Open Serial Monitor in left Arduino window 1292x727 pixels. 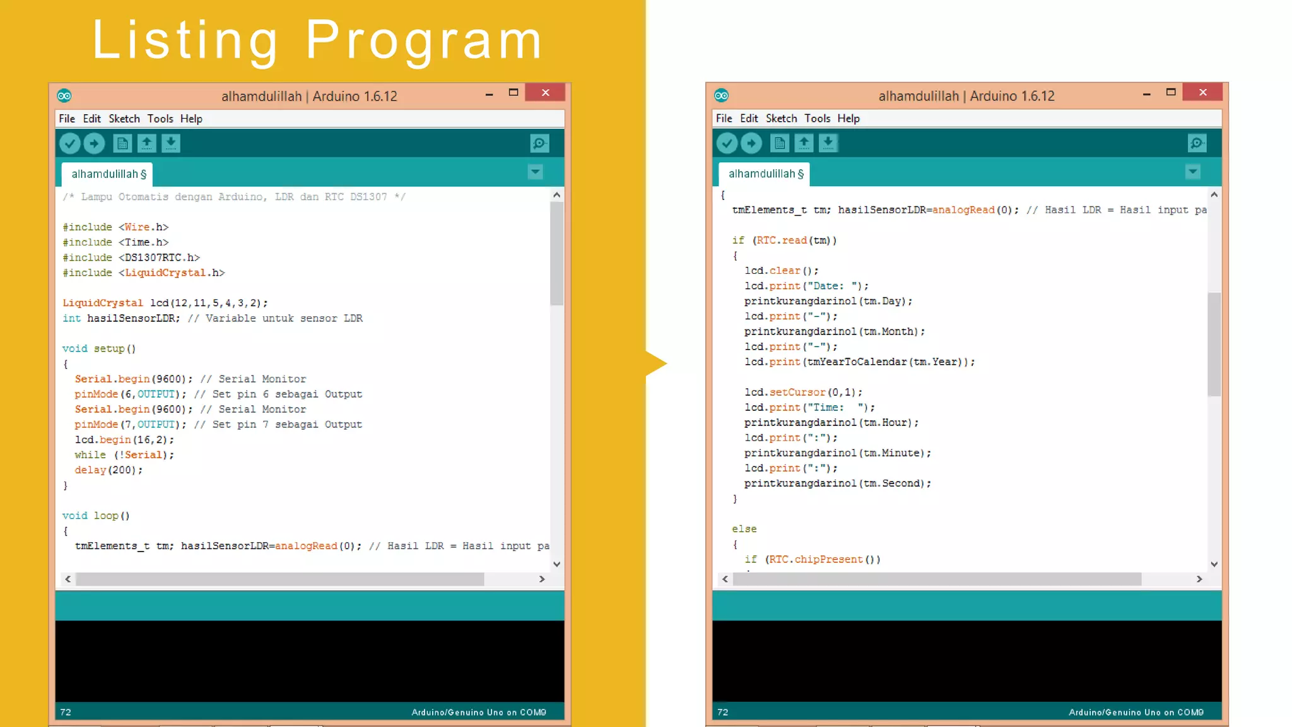539,144
